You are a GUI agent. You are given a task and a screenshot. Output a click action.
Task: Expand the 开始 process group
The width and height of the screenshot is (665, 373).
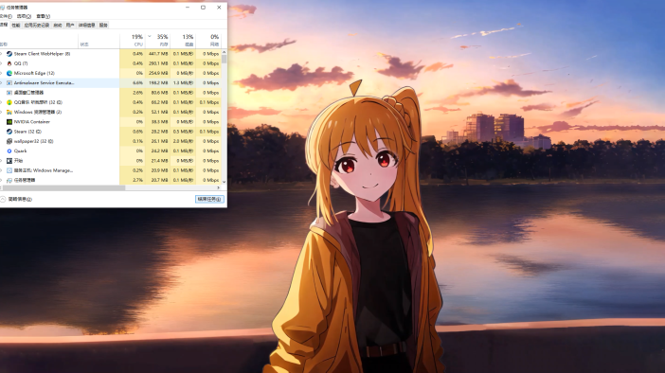click(x=1, y=161)
